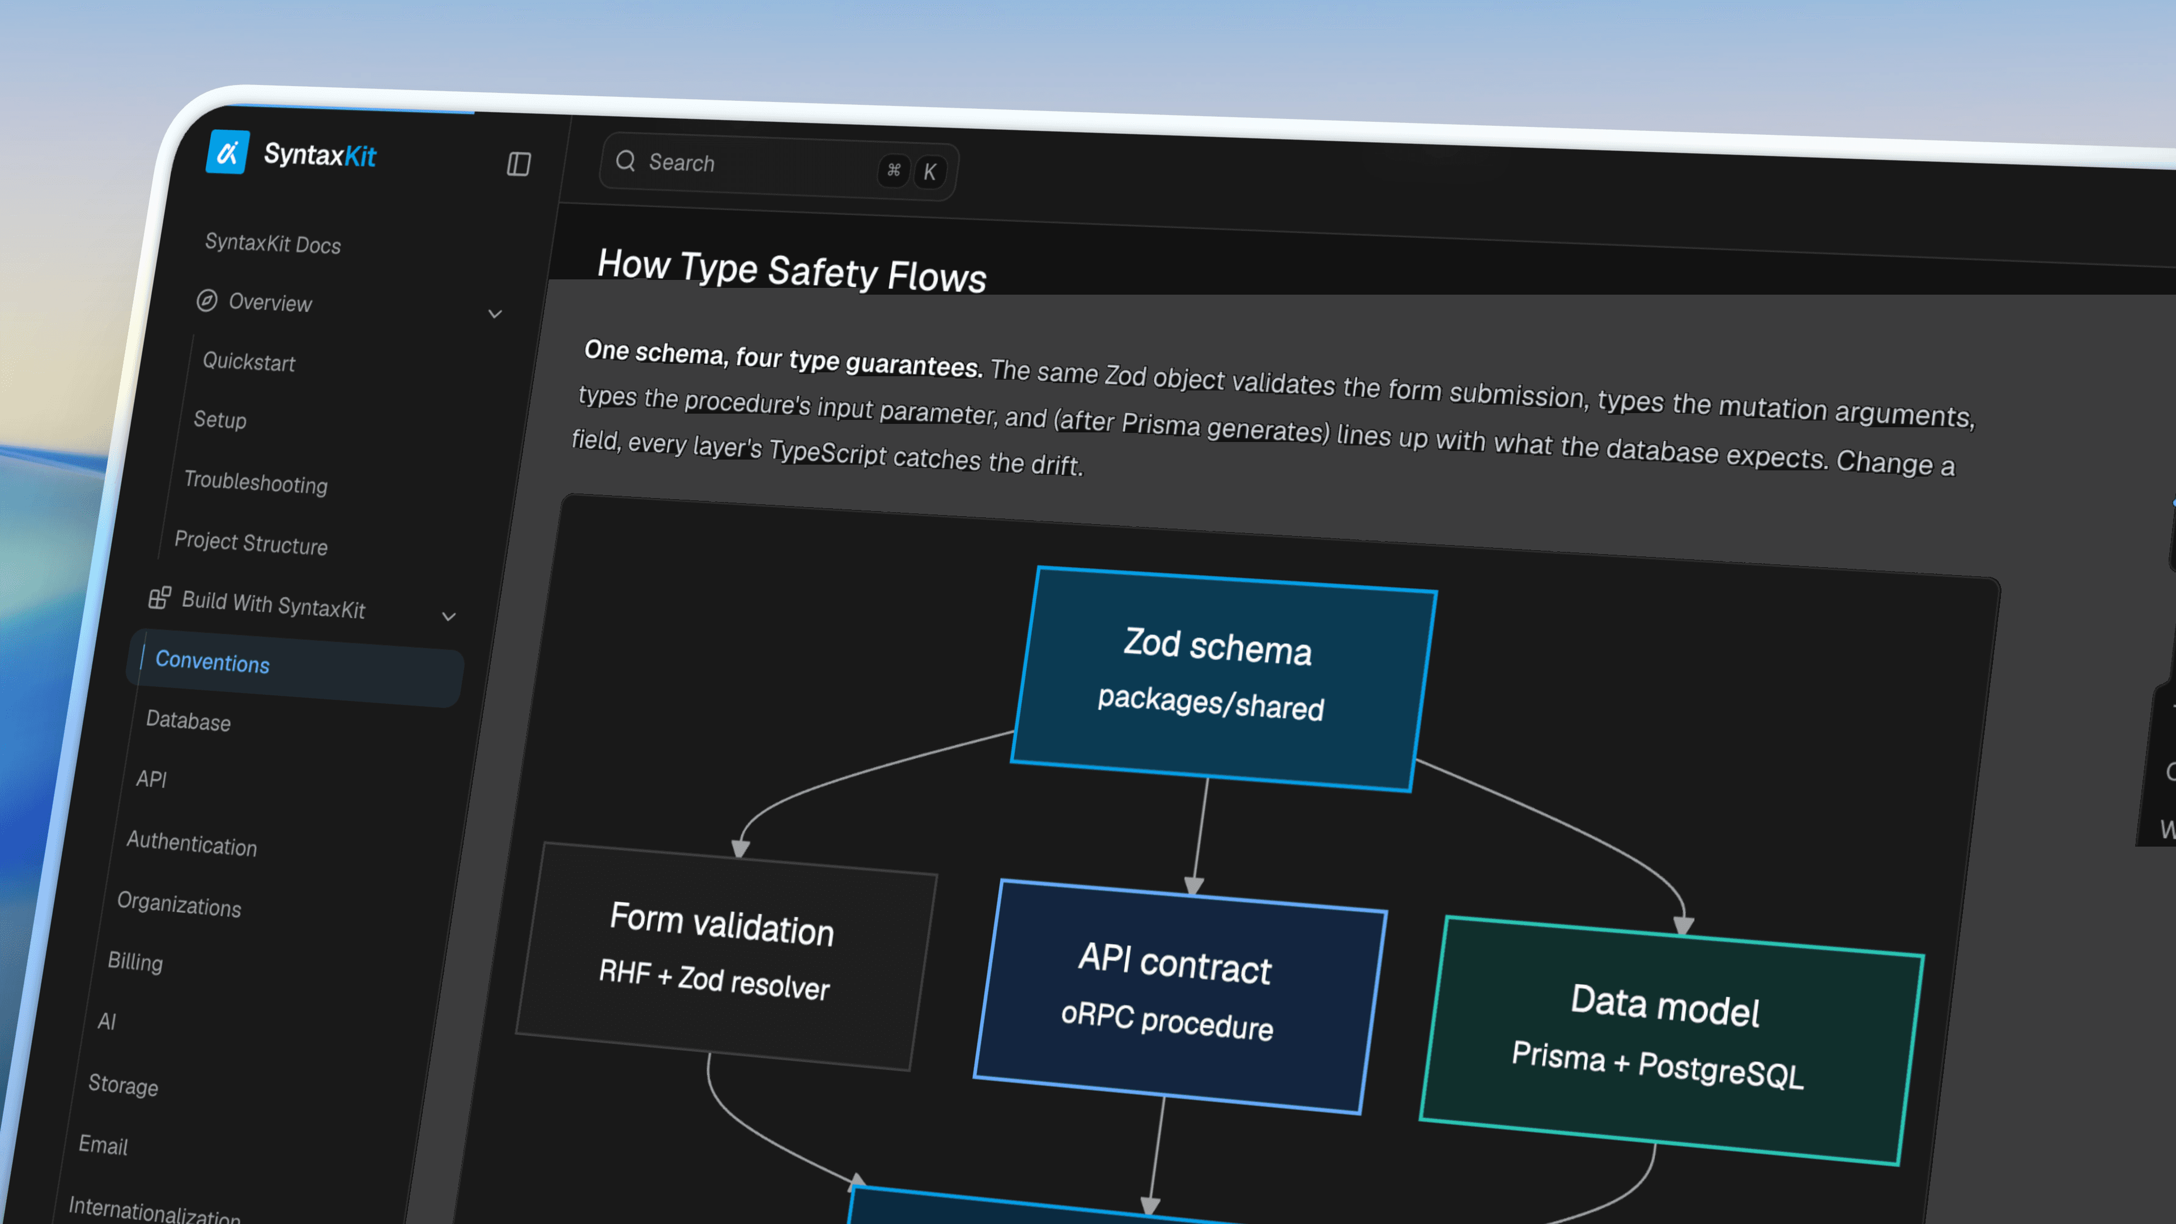Click the SyntaxKit brand name

point(319,155)
